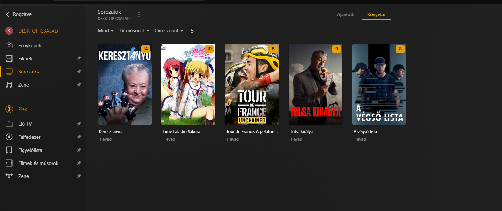Image resolution: width=502 pixels, height=211 pixels.
Task: Open the Tulsa királya poster
Action: point(315,84)
